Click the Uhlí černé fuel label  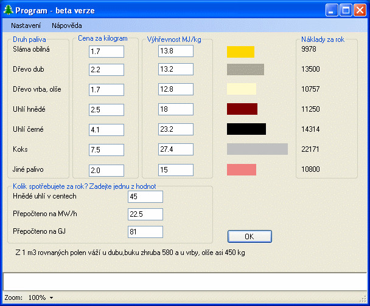[28, 129]
